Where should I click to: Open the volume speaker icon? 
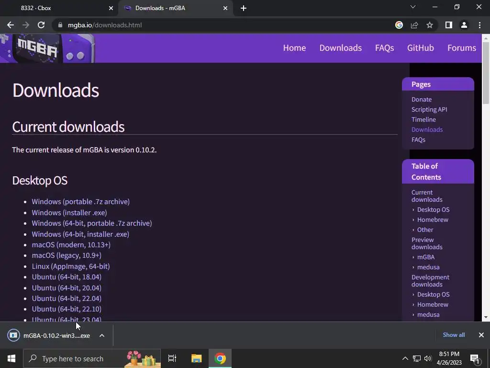pos(428,358)
